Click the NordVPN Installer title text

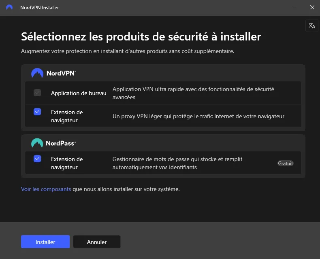coord(40,8)
